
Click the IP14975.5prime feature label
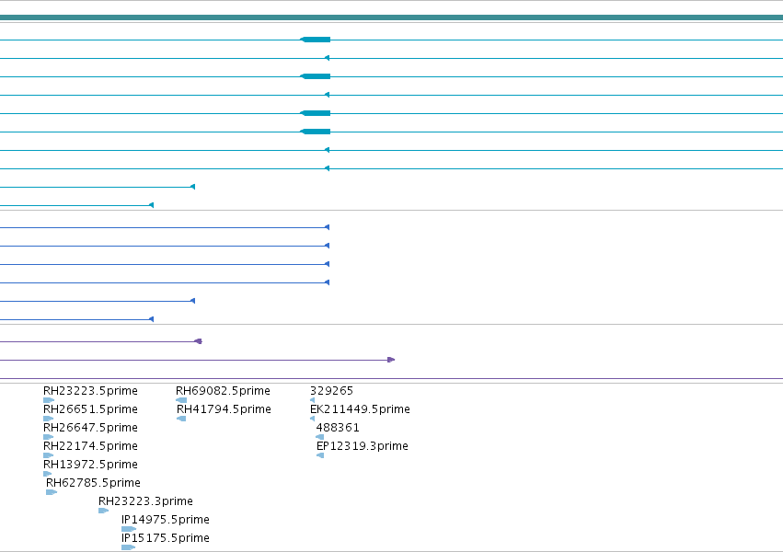coord(166,520)
